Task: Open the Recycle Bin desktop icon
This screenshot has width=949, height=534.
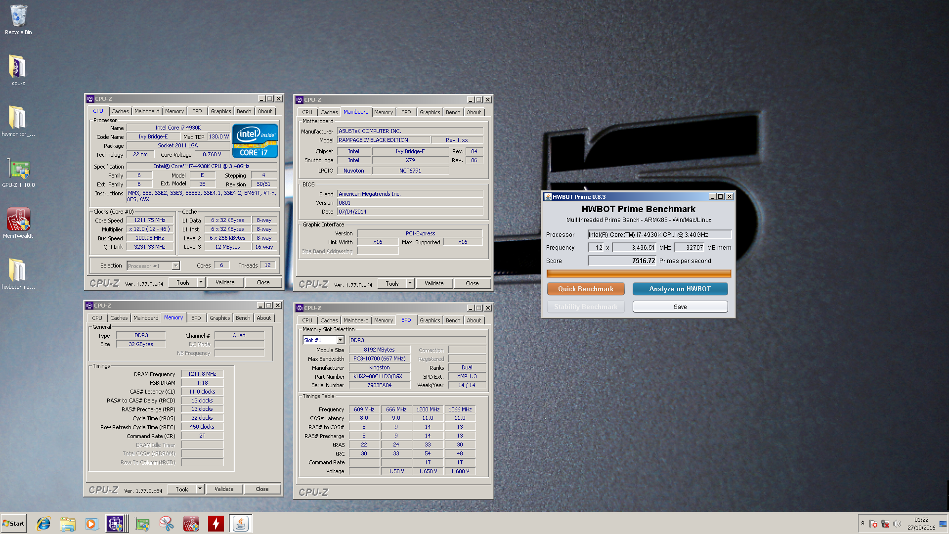Action: [18, 20]
